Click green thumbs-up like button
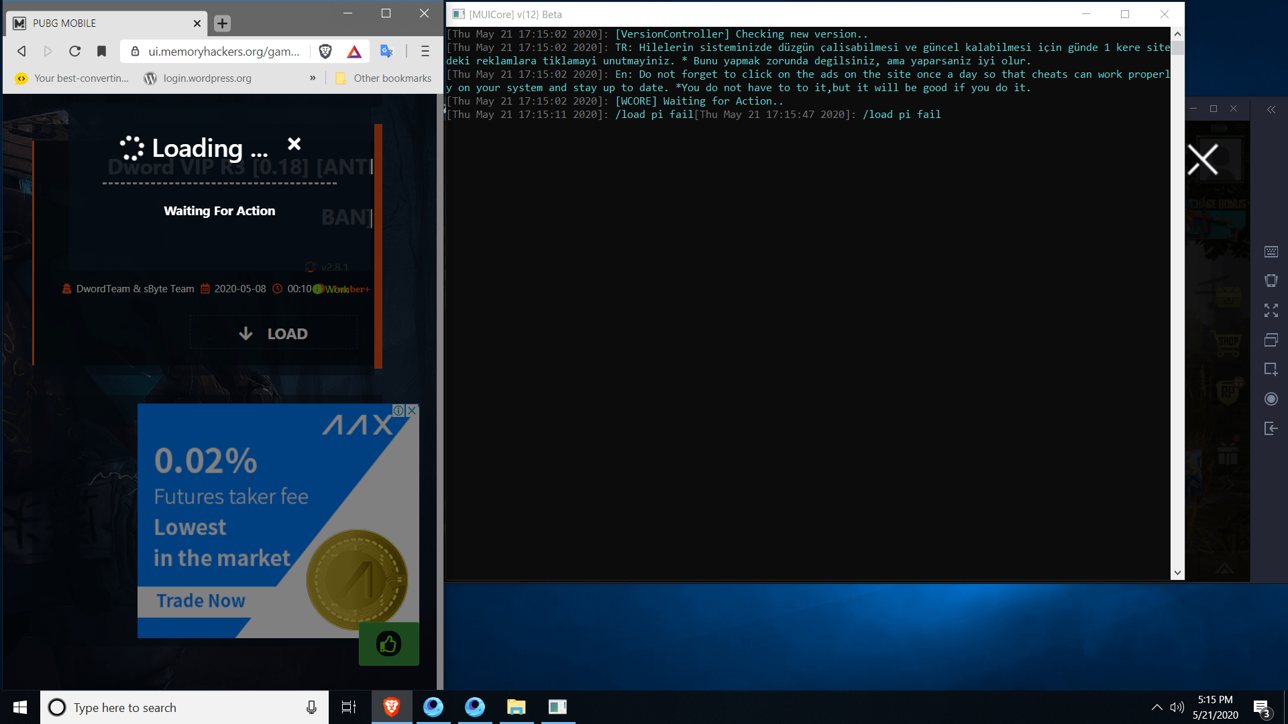1288x724 pixels. point(389,644)
